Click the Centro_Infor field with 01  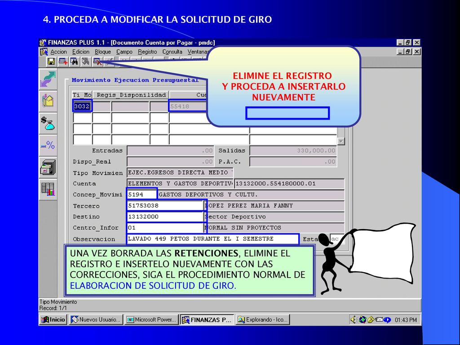coord(165,228)
